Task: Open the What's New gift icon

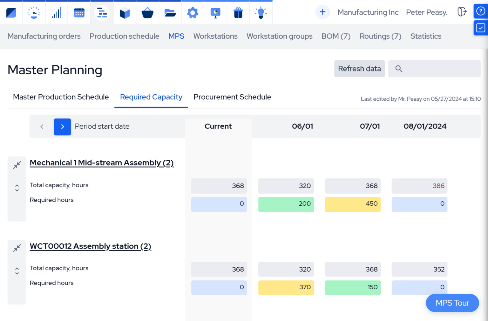Action: coord(238,12)
